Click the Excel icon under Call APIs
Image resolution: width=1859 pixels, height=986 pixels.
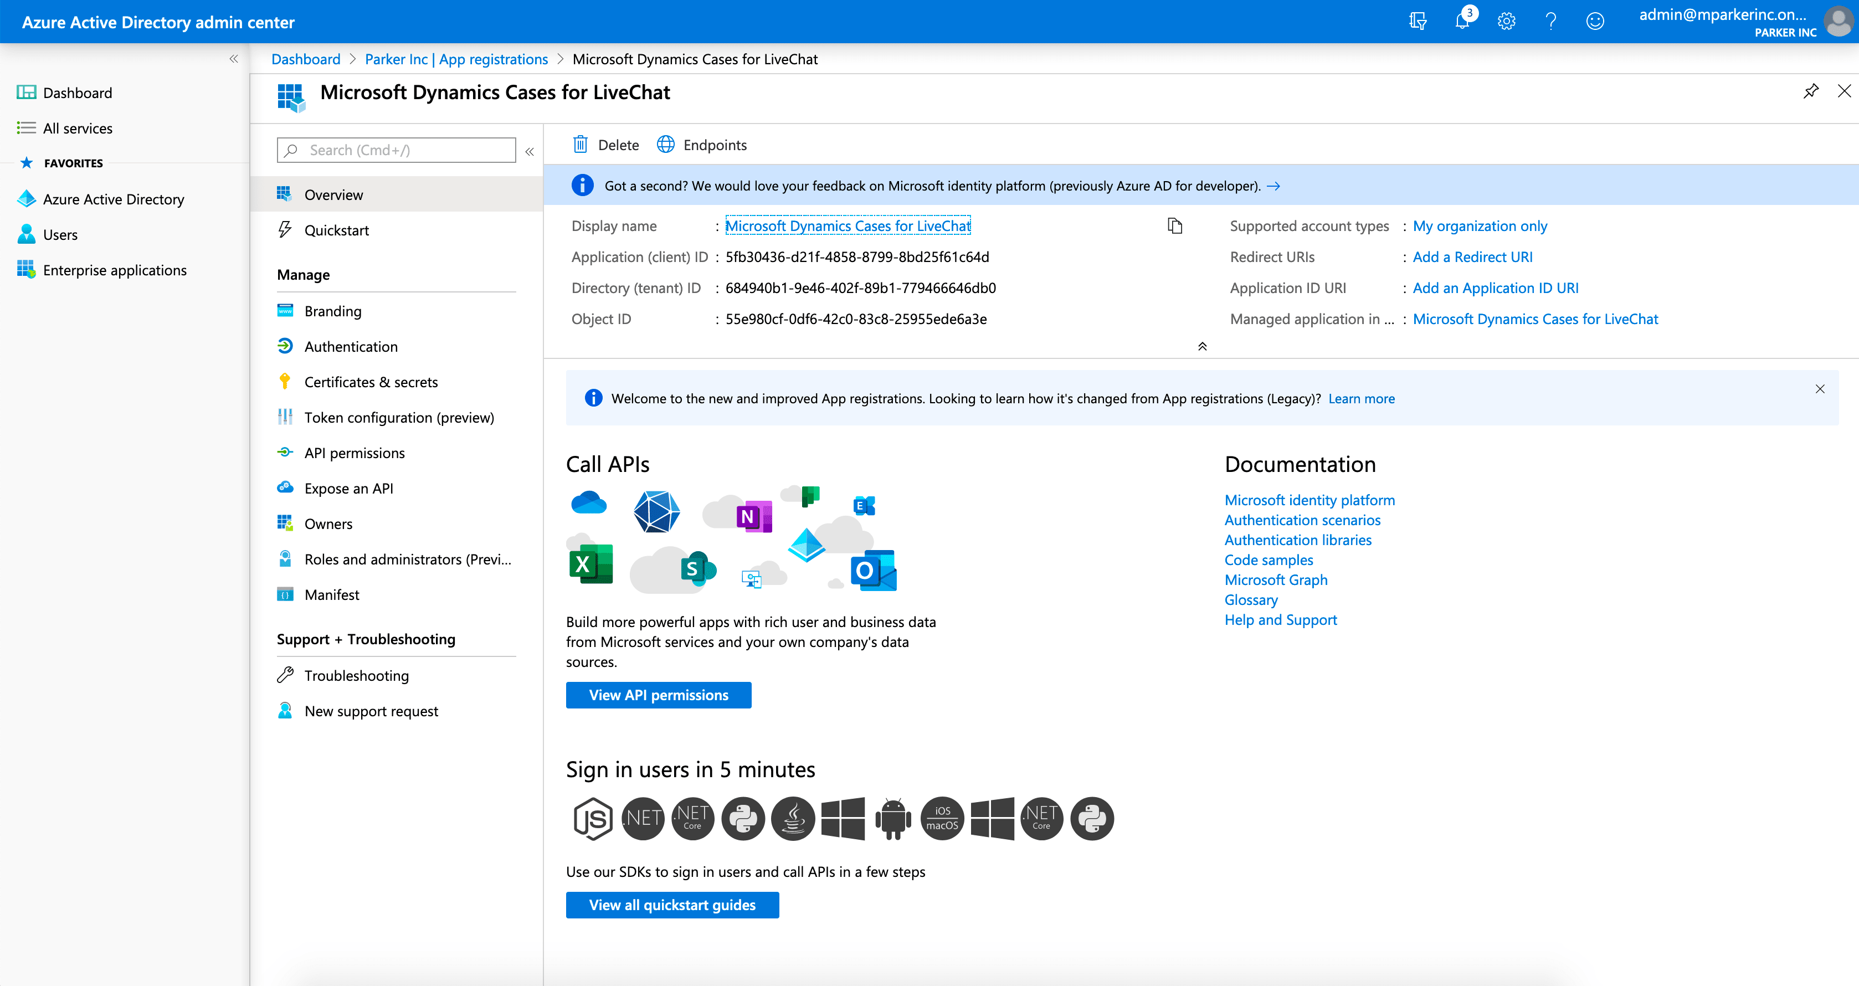tap(590, 564)
